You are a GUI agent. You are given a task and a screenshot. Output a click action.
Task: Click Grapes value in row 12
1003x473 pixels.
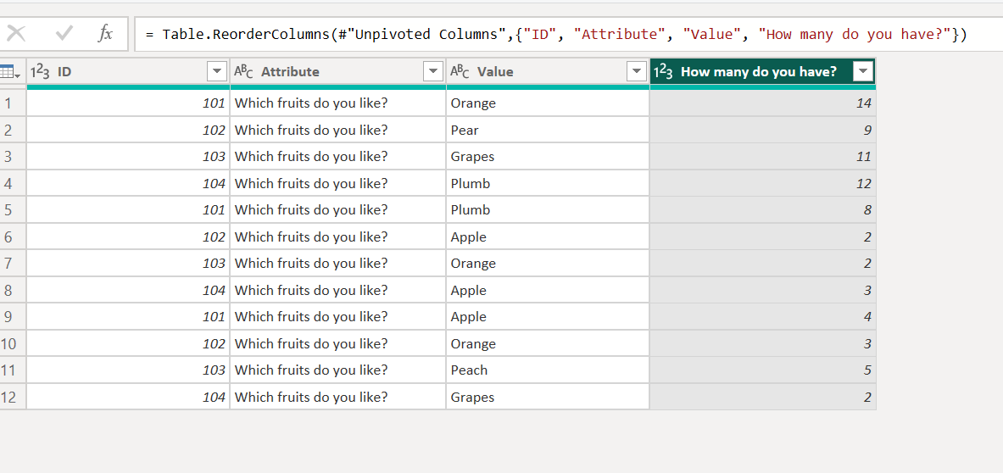[x=548, y=397]
